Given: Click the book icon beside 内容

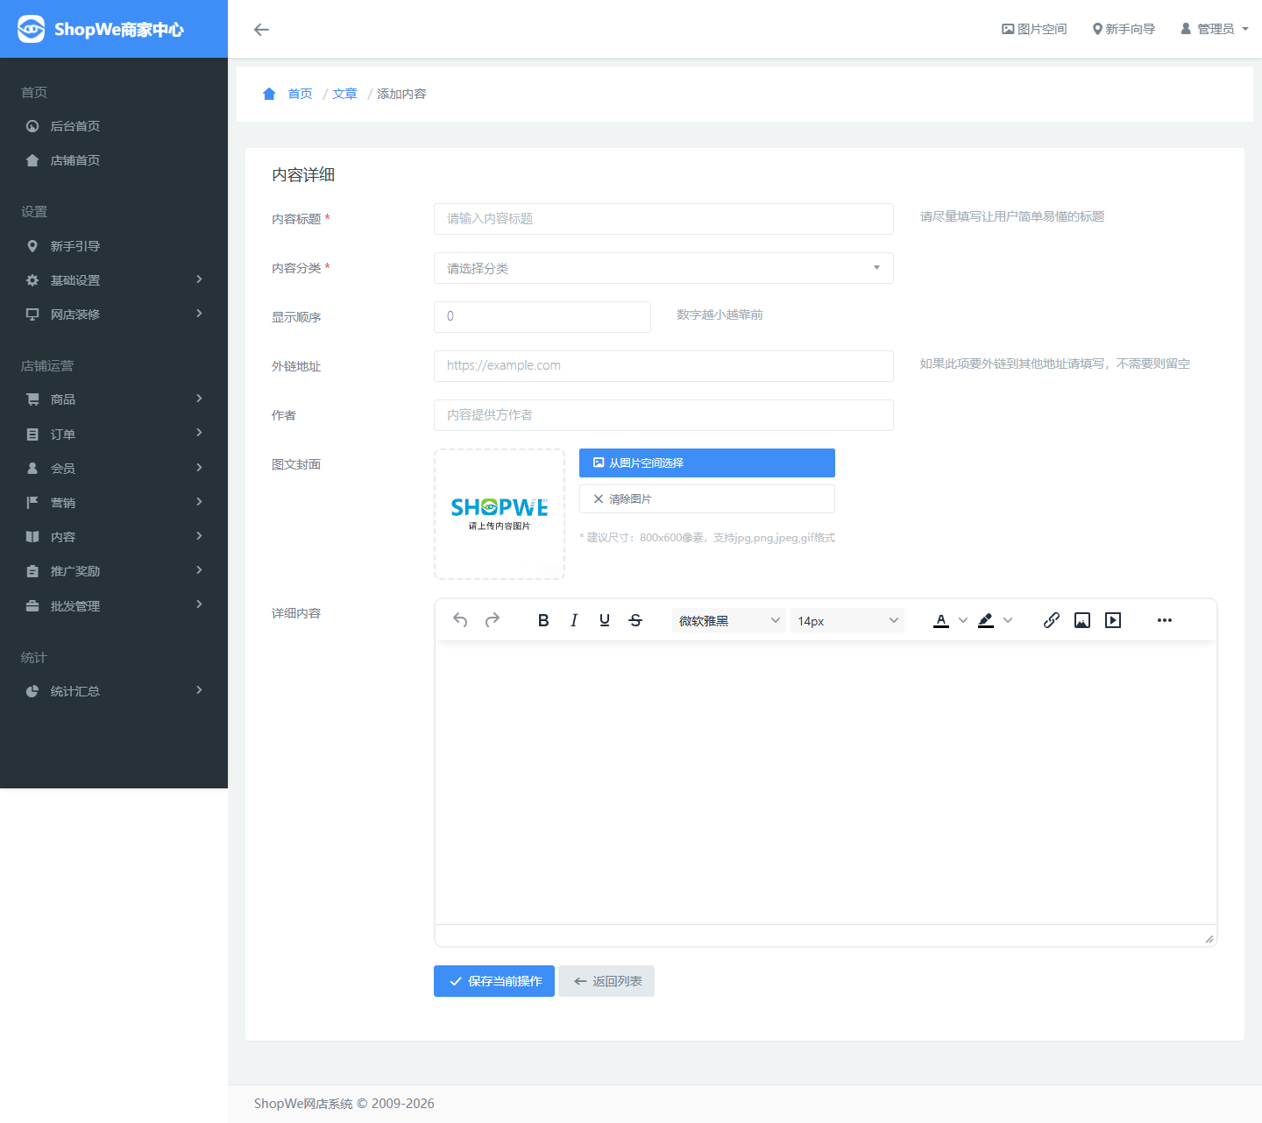Looking at the screenshot, I should [x=32, y=537].
